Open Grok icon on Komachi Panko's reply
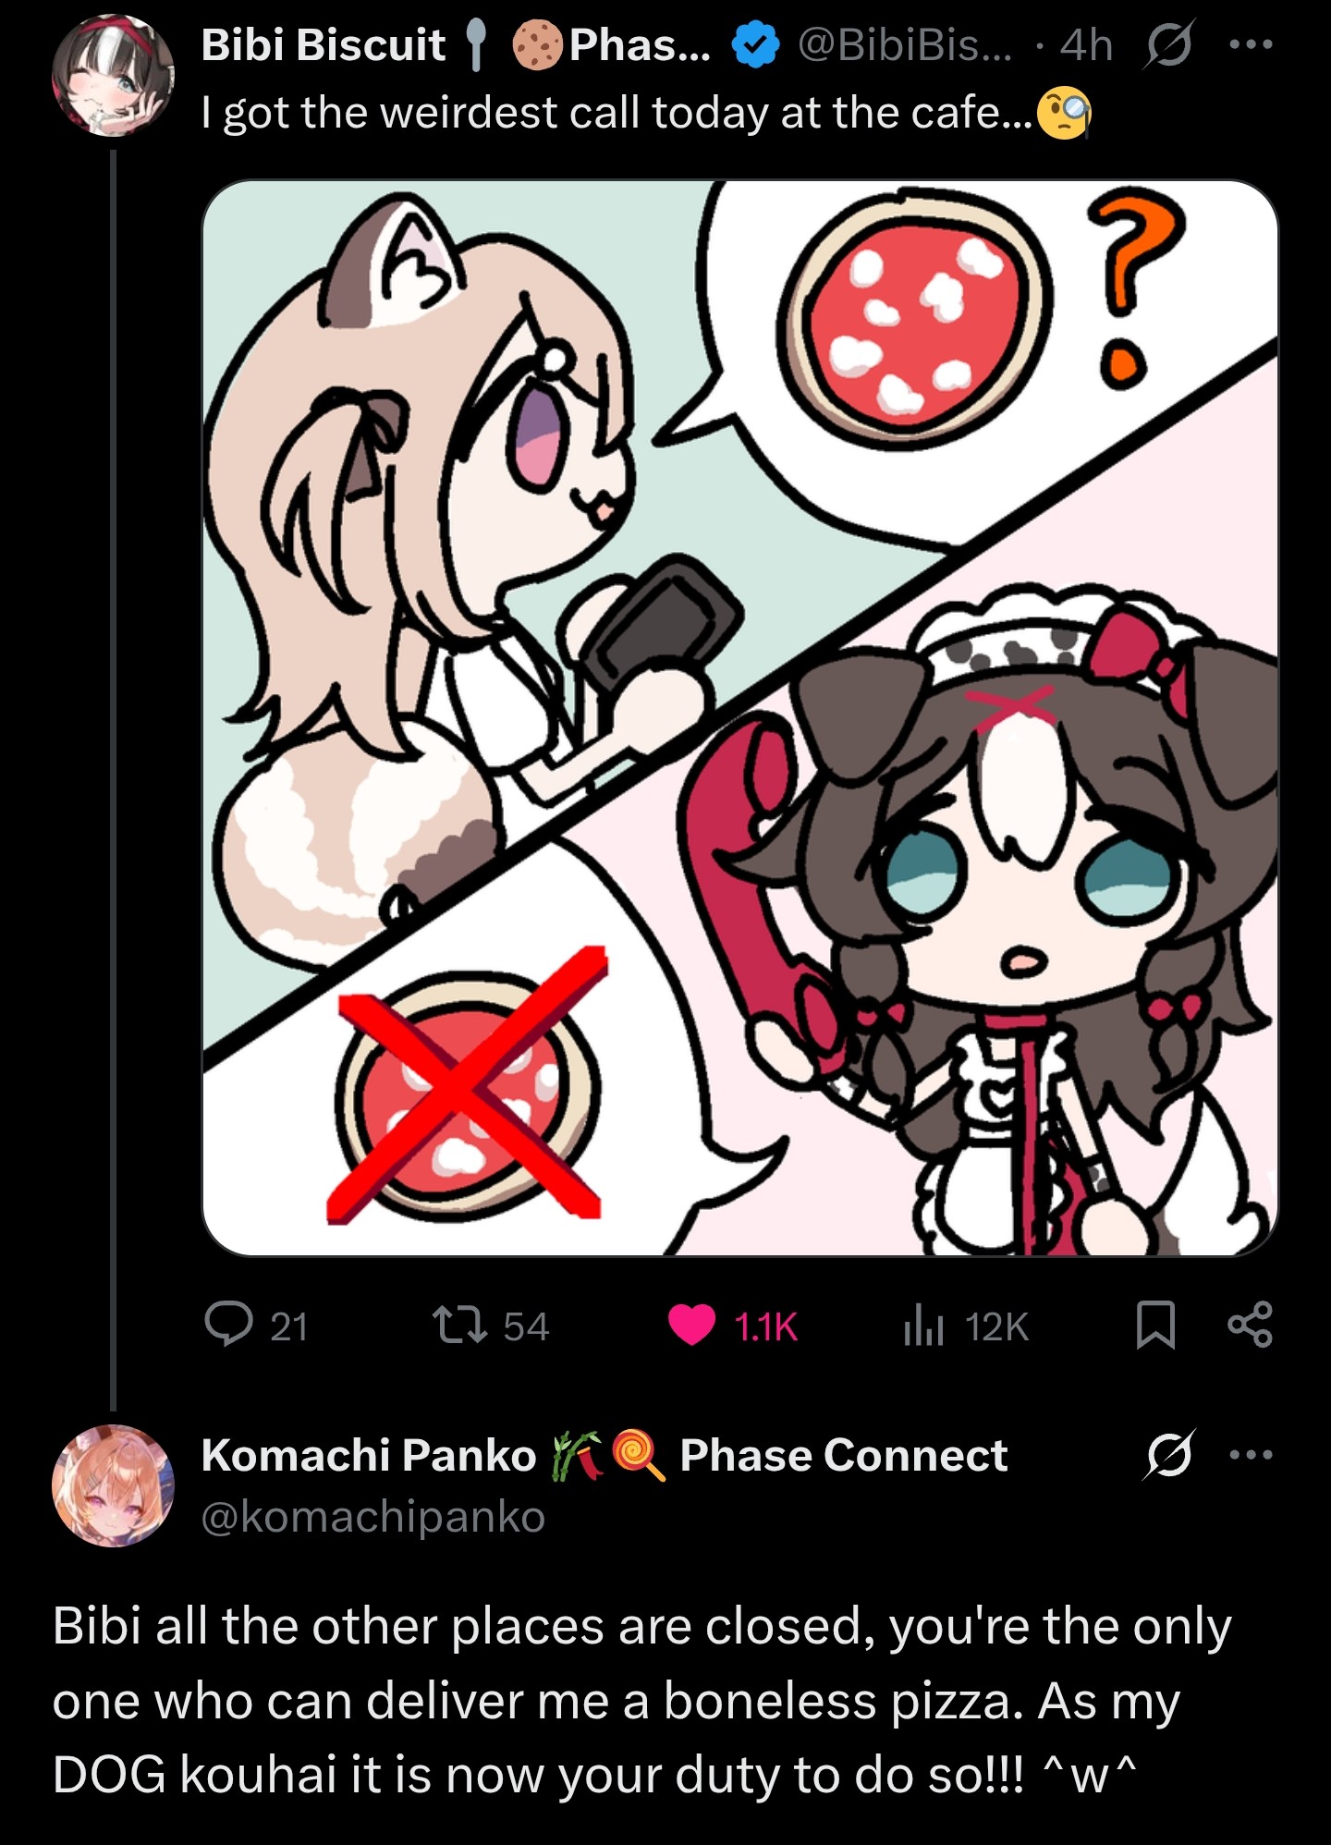Viewport: 1331px width, 1845px height. [1168, 1455]
